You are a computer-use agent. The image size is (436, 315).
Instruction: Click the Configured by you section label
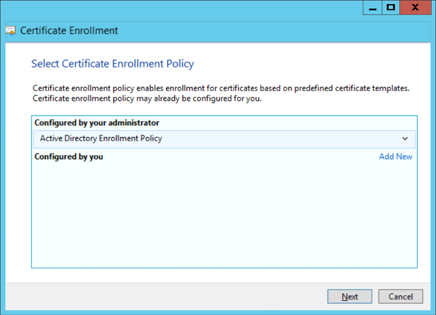point(69,157)
